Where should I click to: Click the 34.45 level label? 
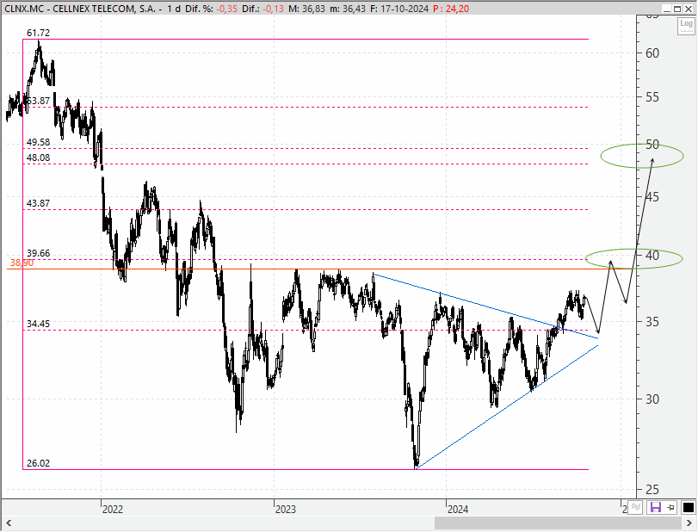[x=38, y=324]
